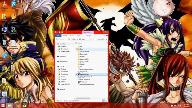Select the Recycle Bin desktop icon
Image resolution: width=192 pixels, height=108 pixels.
4,43
